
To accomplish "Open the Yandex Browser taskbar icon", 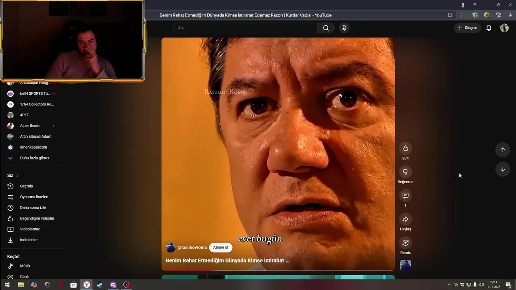I will (87, 285).
